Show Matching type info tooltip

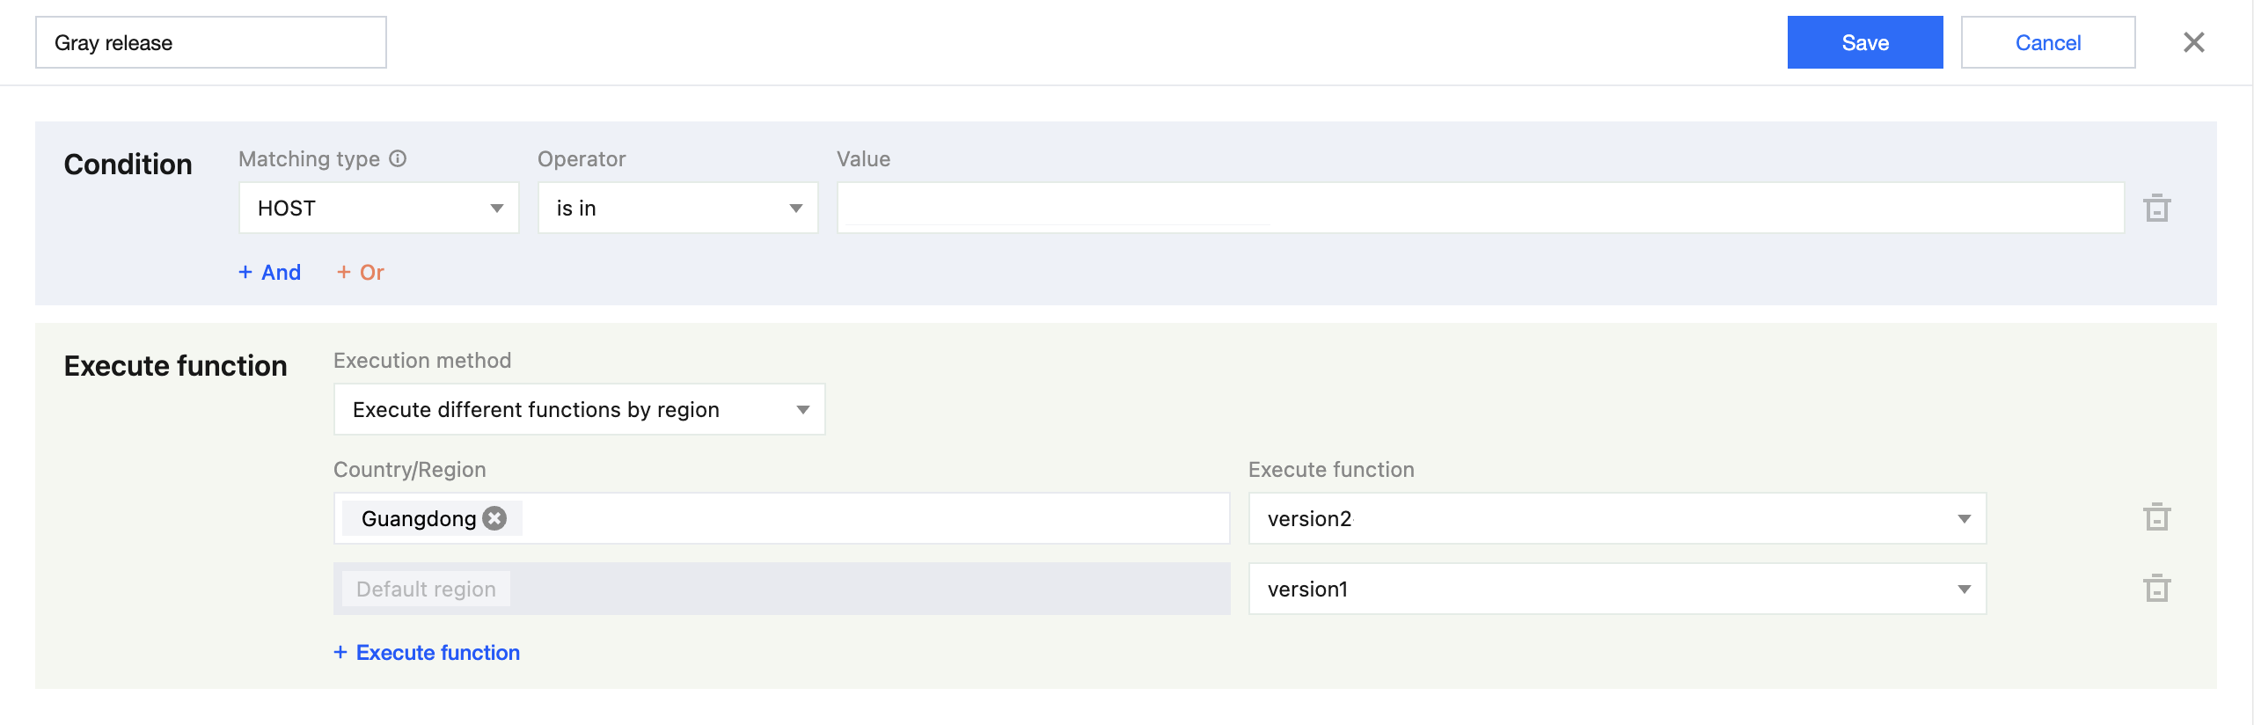(x=398, y=158)
